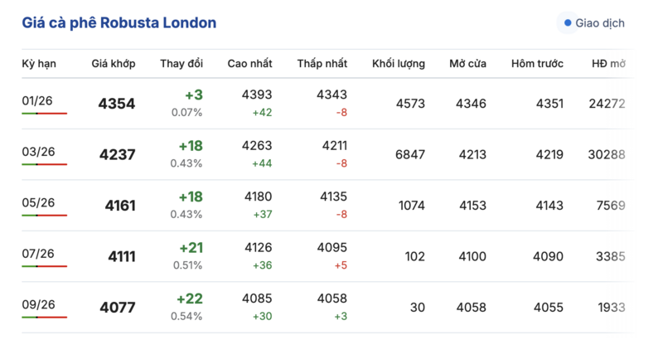Choose the 07/26 contract term
Image resolution: width=663 pixels, height=340 pixels.
coord(38,253)
